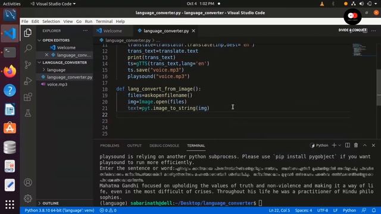Open the Terminal menu
This screenshot has width=381, height=214.
click(x=104, y=21)
